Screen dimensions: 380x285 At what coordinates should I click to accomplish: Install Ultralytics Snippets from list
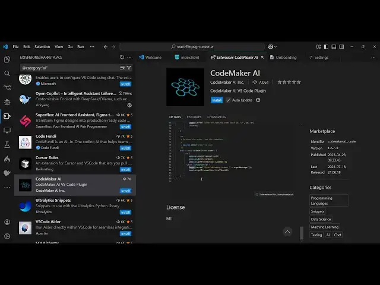[x=125, y=213]
